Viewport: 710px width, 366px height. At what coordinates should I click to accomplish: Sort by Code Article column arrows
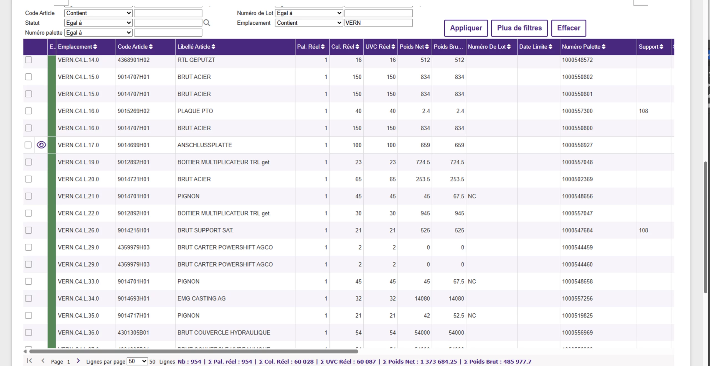point(151,47)
